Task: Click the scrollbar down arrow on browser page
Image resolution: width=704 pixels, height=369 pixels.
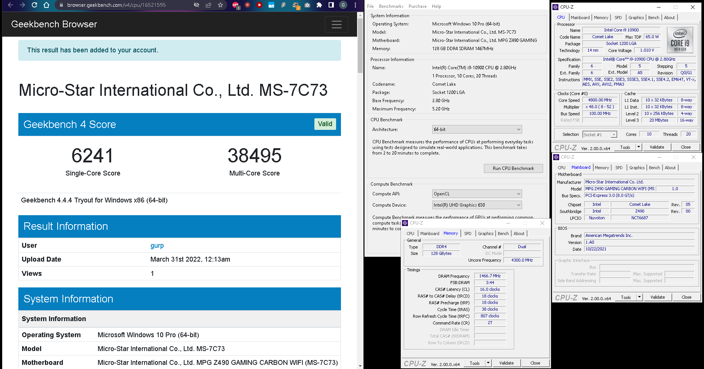Action: [x=360, y=366]
